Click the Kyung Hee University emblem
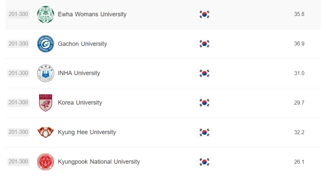 point(46,132)
